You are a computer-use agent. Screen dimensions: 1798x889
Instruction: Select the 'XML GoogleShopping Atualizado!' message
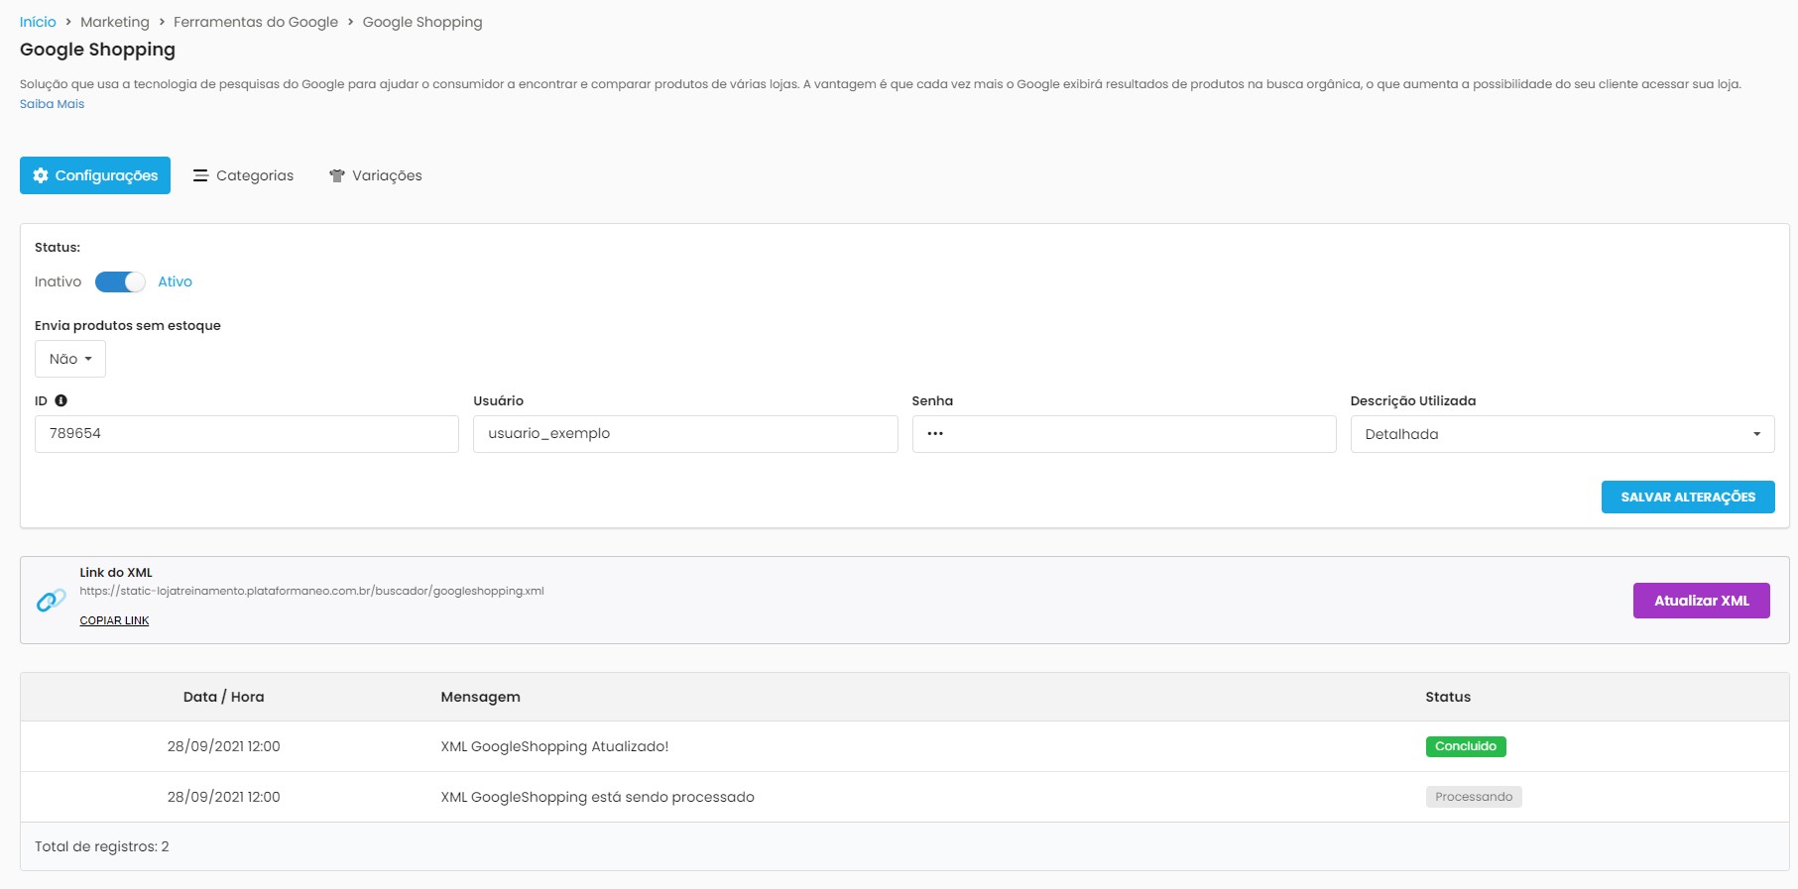[555, 746]
